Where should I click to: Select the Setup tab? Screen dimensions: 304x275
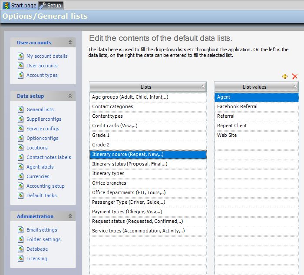click(x=51, y=5)
